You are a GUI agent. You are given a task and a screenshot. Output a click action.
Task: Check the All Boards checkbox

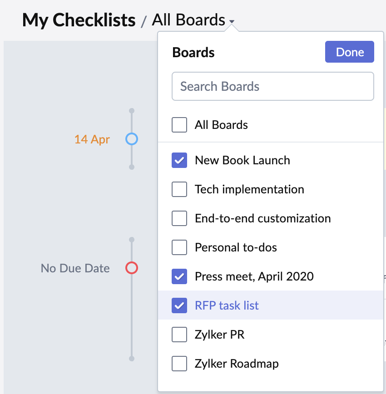pos(179,125)
